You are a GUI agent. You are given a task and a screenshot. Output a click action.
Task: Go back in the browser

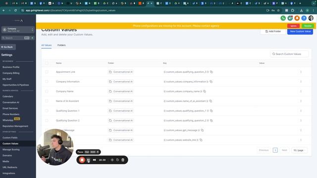[3, 10]
